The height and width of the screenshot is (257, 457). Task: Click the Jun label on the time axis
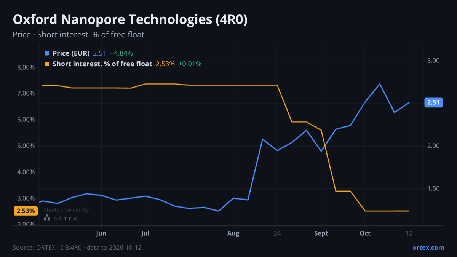coord(101,233)
